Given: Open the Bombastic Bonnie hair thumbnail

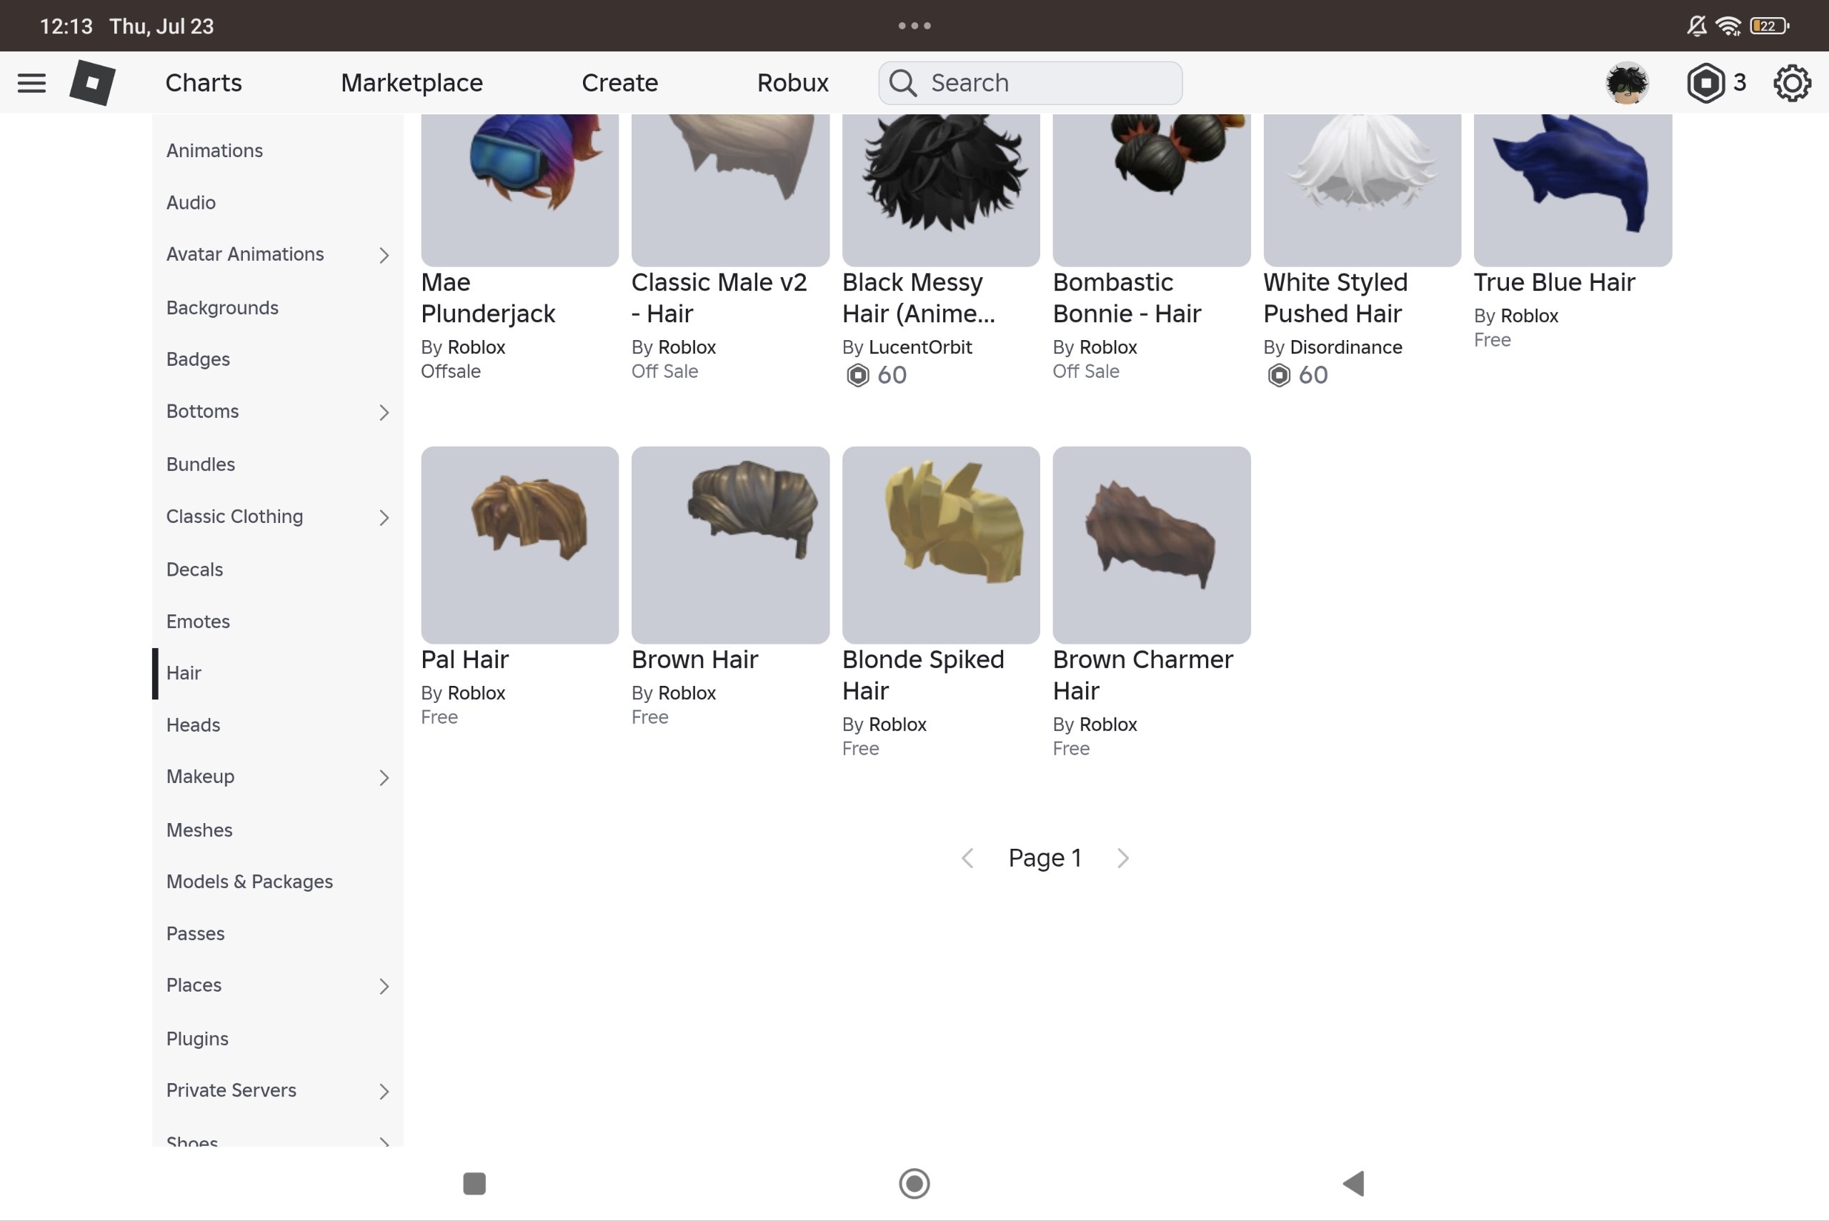Looking at the screenshot, I should click(1152, 190).
